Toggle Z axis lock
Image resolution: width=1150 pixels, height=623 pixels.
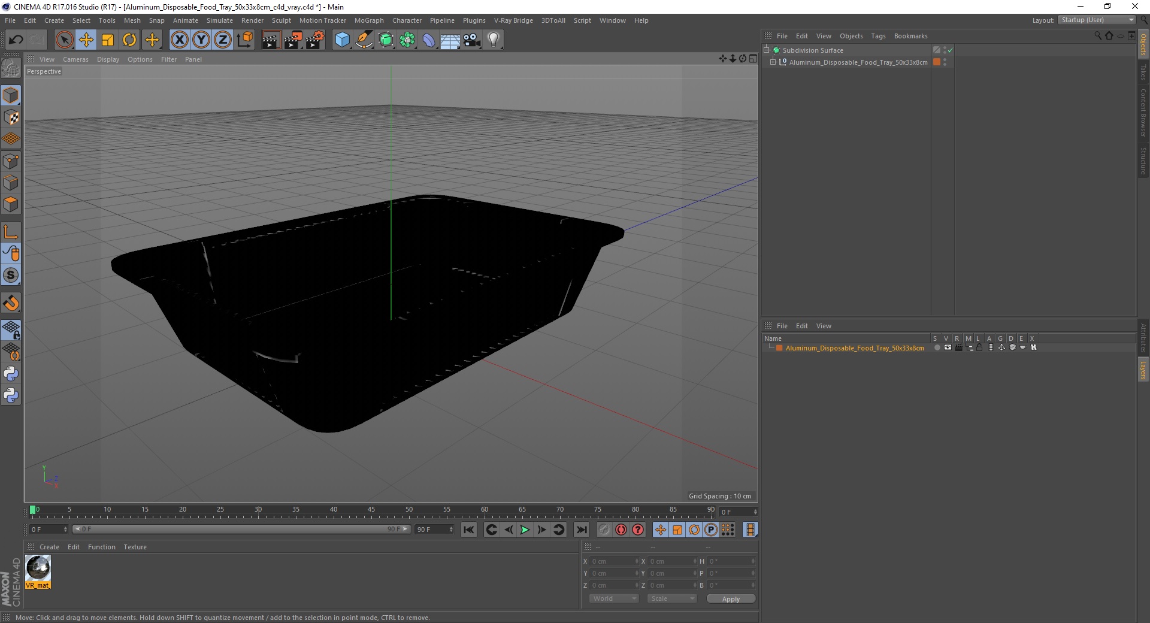pyautogui.click(x=223, y=40)
